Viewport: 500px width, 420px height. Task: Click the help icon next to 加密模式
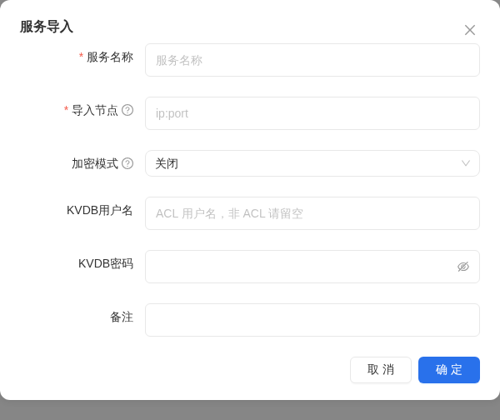(x=127, y=163)
